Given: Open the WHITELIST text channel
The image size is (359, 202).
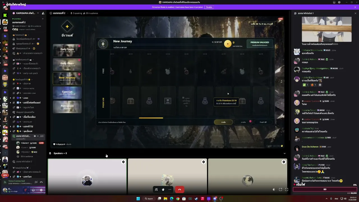Looking at the screenshot, I should (28, 122).
